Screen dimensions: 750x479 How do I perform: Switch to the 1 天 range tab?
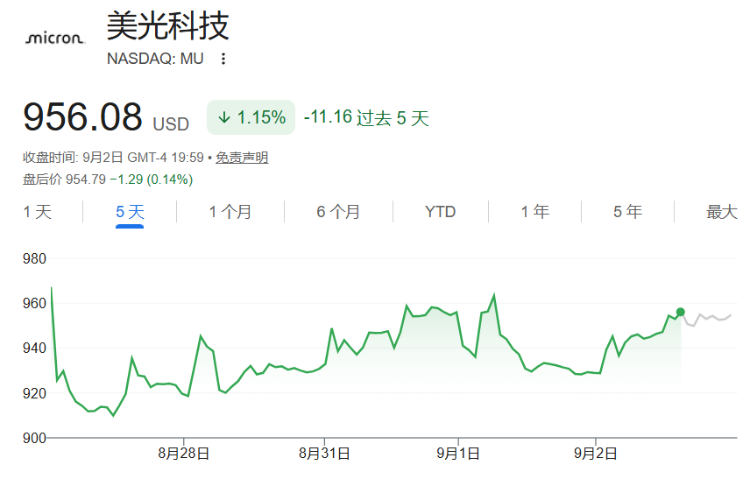click(x=38, y=212)
